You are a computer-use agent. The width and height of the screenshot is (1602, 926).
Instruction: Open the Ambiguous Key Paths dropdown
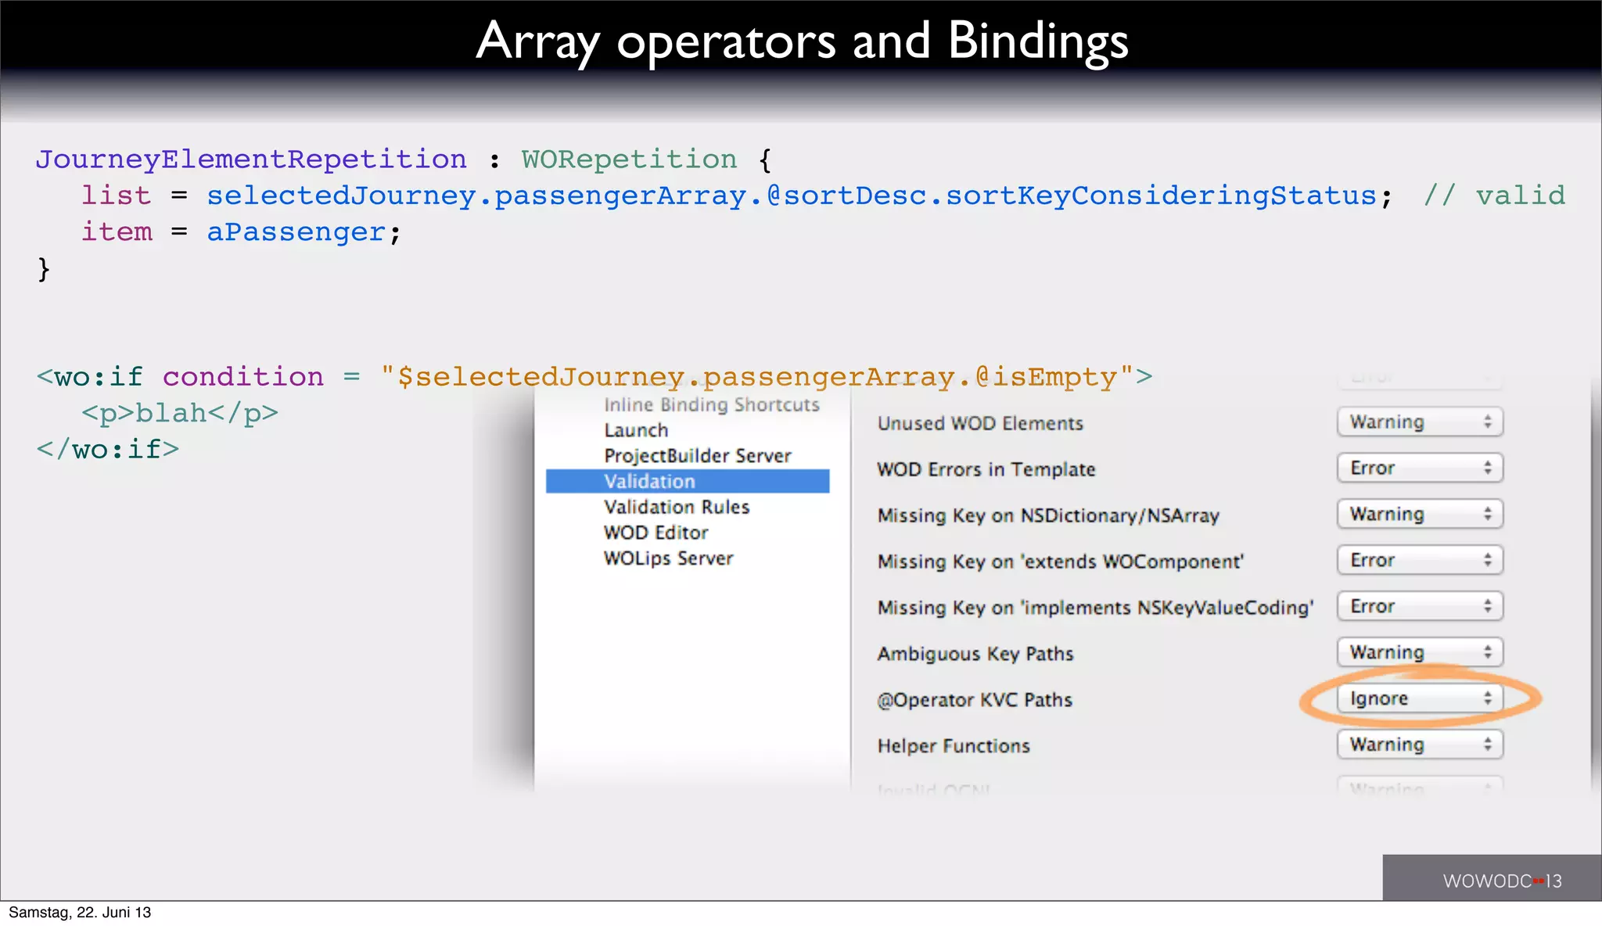1420,653
